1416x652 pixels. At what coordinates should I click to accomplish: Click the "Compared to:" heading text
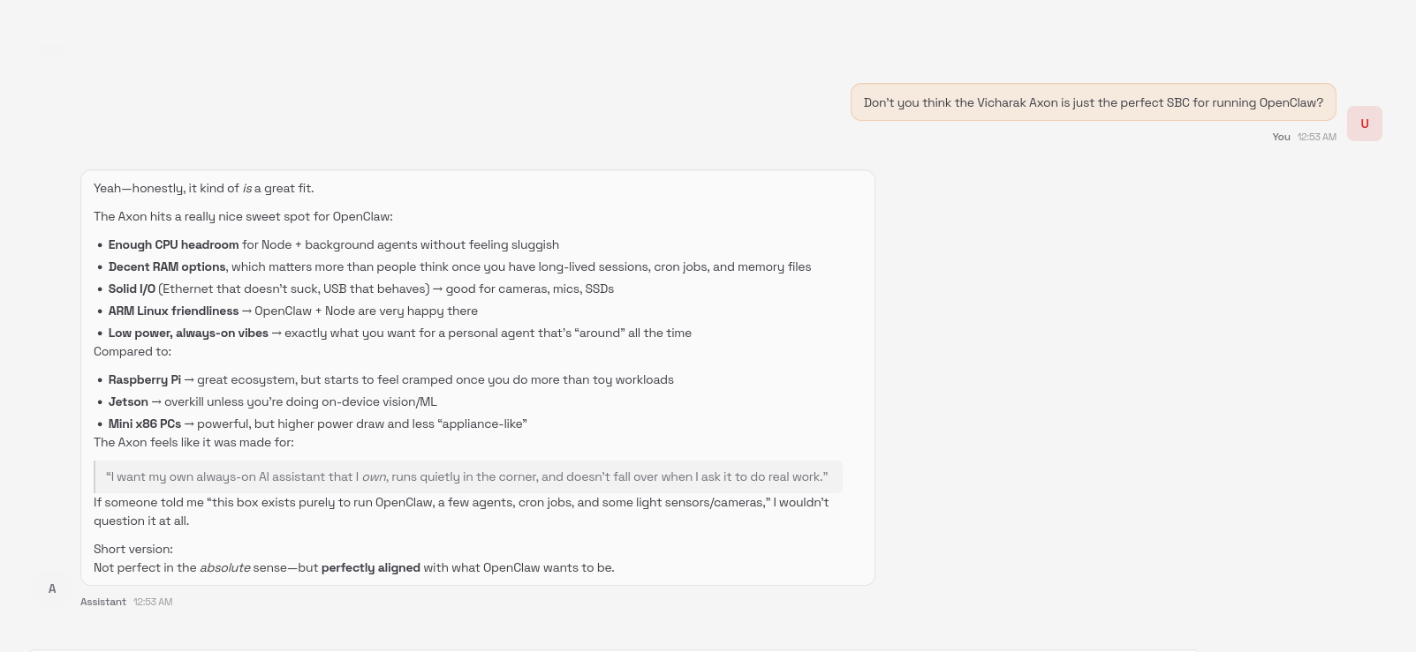pos(133,351)
